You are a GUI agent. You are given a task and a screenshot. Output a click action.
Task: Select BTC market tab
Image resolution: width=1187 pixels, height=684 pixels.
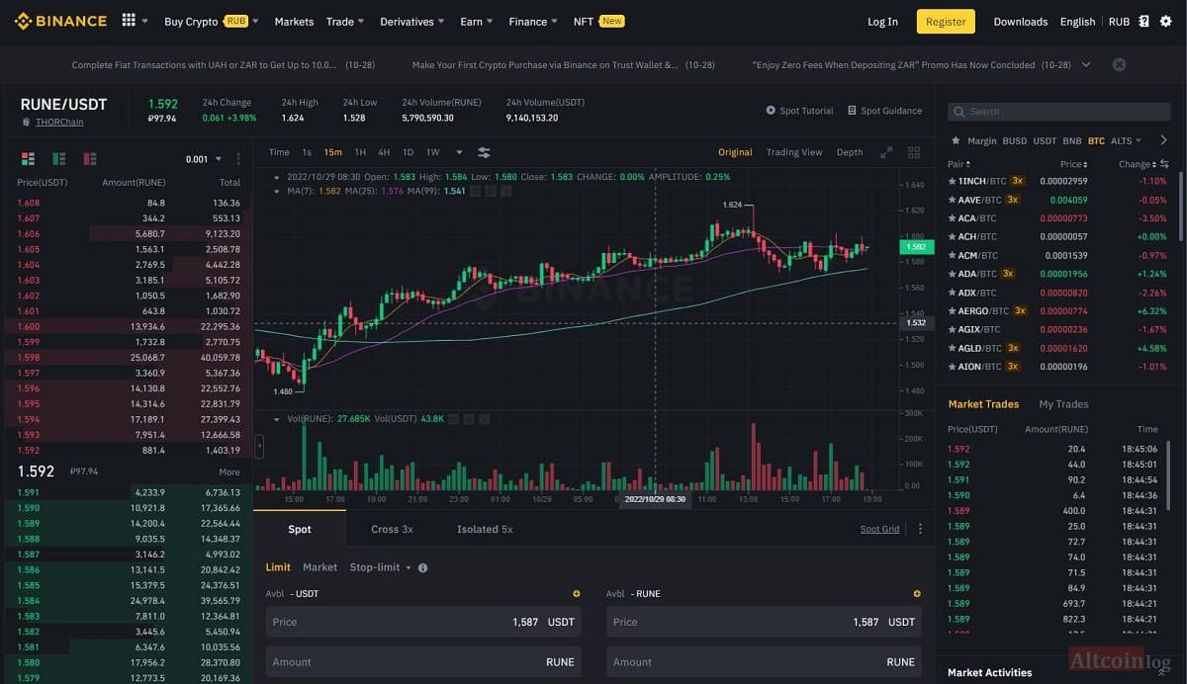point(1096,140)
